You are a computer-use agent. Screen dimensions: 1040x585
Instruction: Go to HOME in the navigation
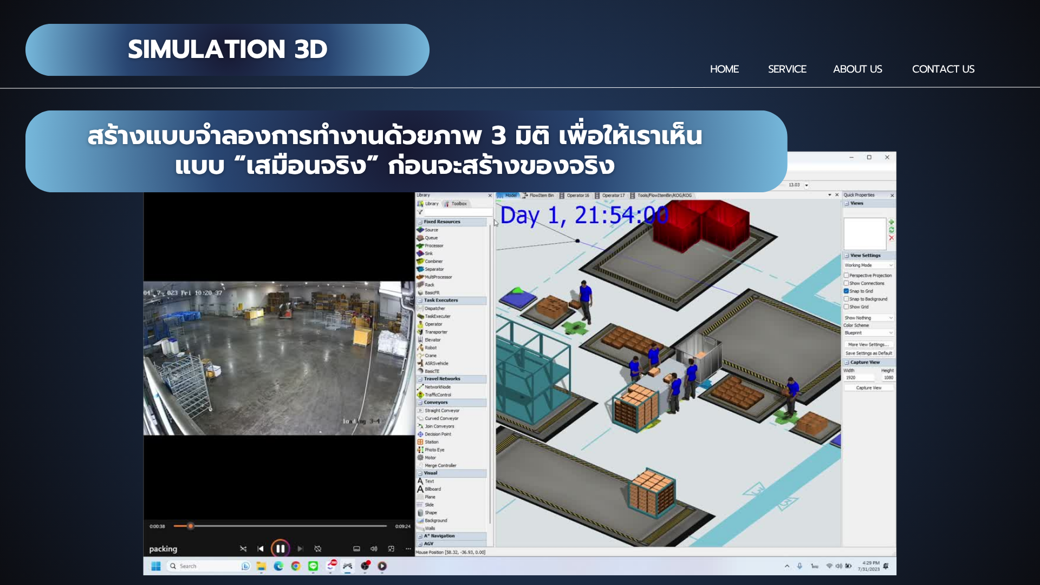pyautogui.click(x=724, y=69)
